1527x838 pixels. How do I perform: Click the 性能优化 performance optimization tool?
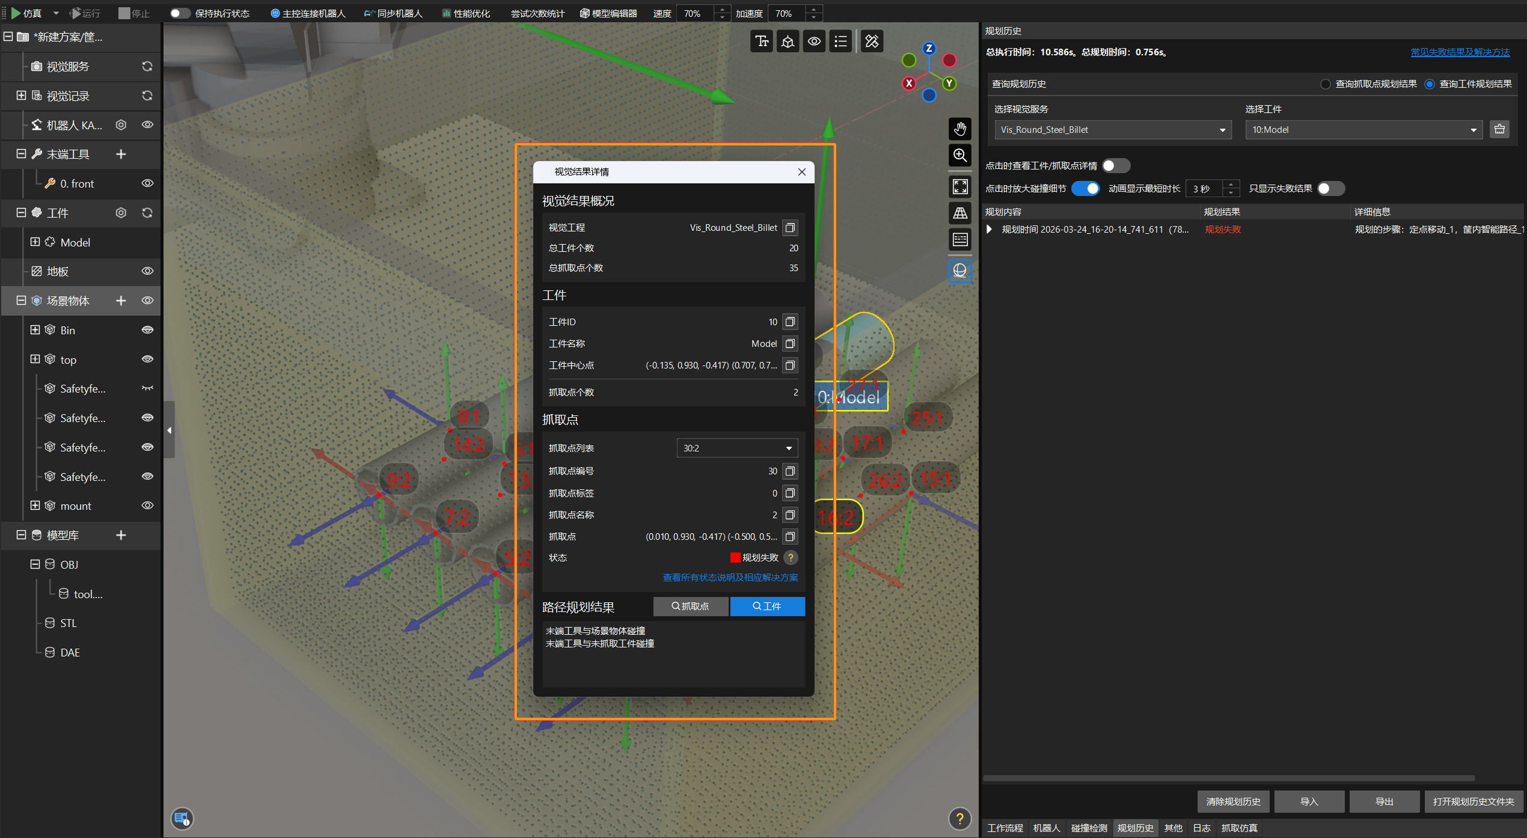(466, 13)
